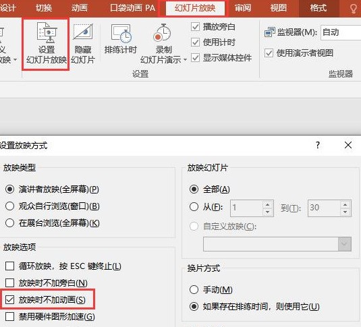Viewport: 361px width, 327px height.
Task: Click the lightbulb tell-me icon
Action: (354, 9)
